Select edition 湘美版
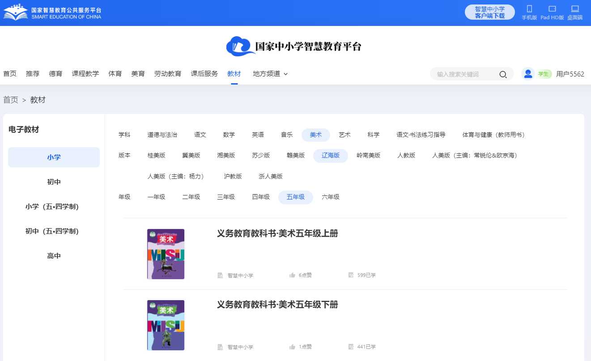The image size is (591, 361). (226, 156)
